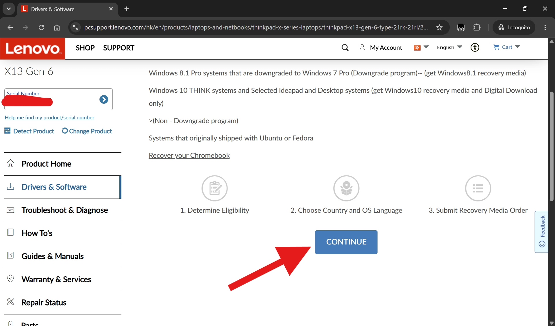Reload the page in the browser
Viewport: 555px width, 326px height.
41,27
